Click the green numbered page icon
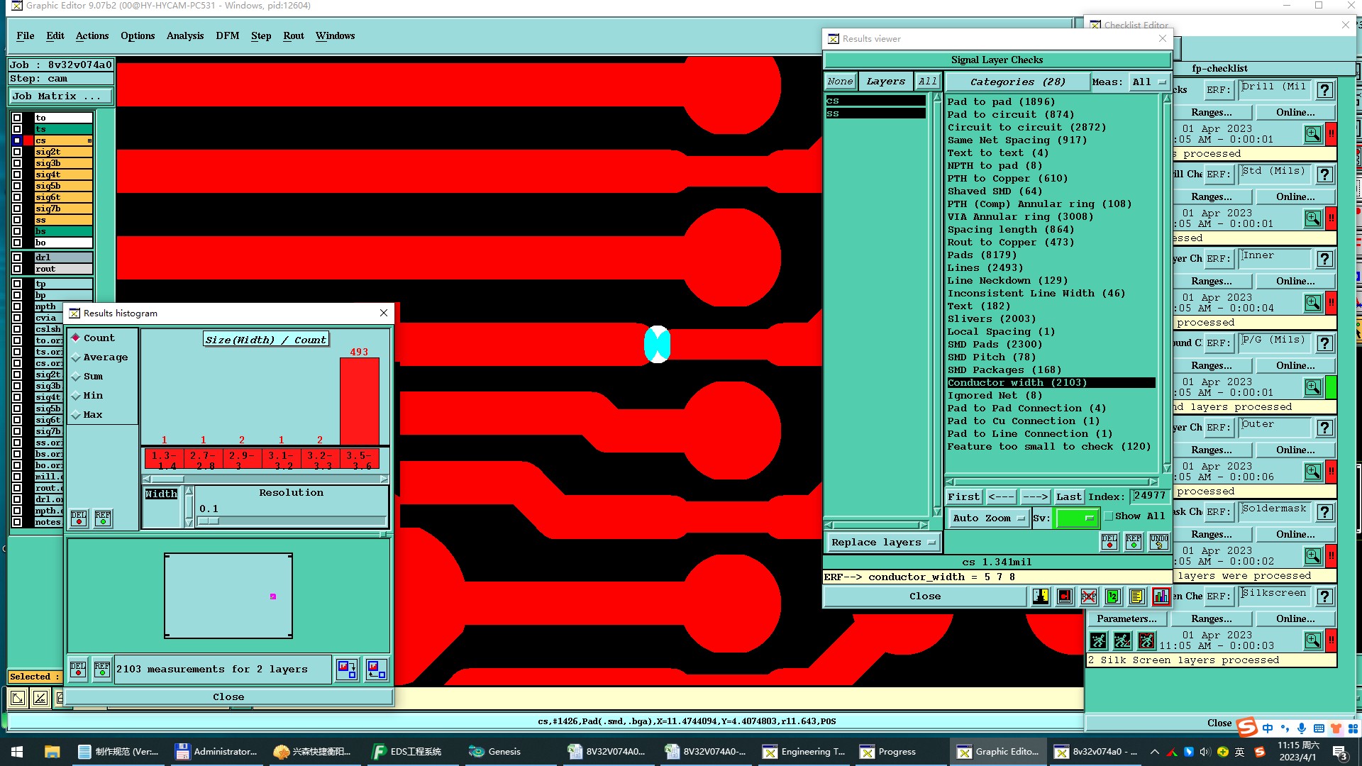This screenshot has width=1362, height=766. coord(1113,596)
